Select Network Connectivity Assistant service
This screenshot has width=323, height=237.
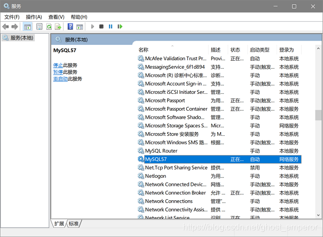[x=219, y=209]
